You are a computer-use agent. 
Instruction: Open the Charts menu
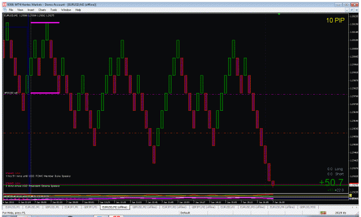pos(42,10)
